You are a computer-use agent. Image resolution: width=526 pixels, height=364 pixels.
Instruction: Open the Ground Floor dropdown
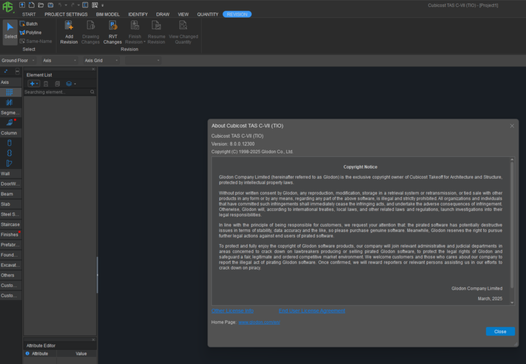point(18,61)
